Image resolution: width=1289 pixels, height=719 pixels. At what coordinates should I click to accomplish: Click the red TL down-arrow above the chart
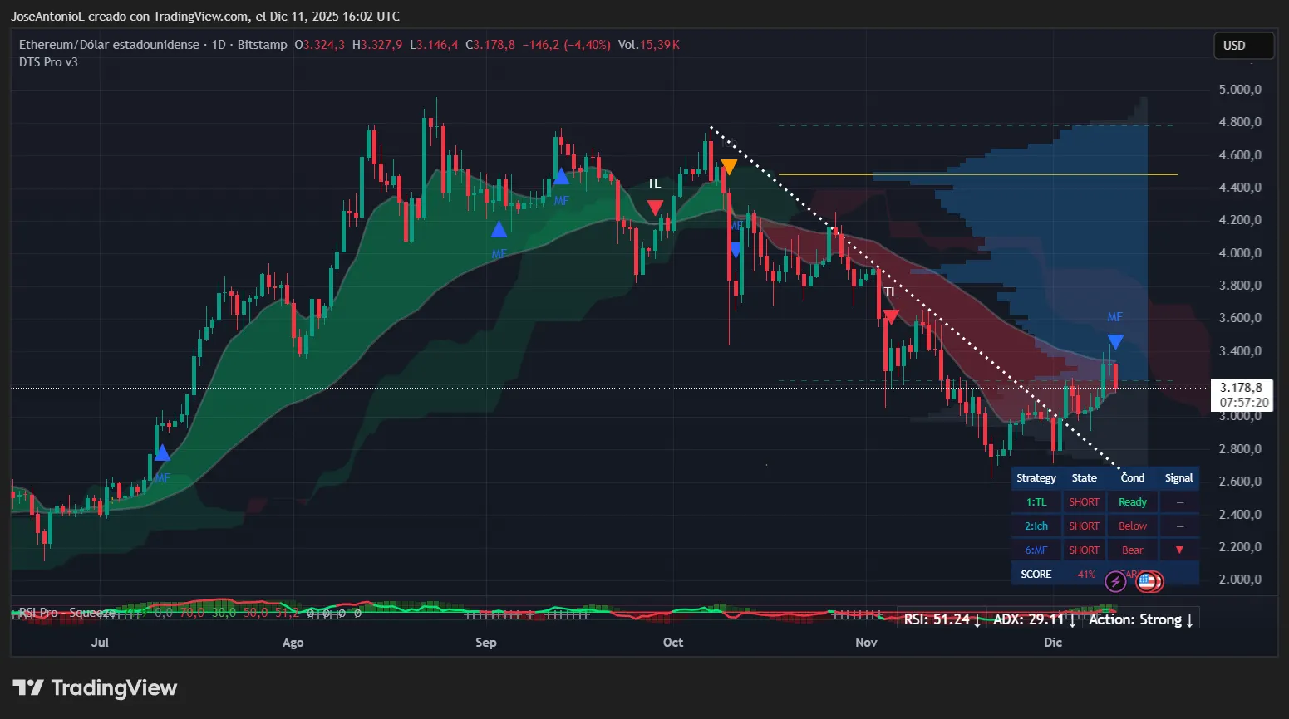(x=654, y=206)
